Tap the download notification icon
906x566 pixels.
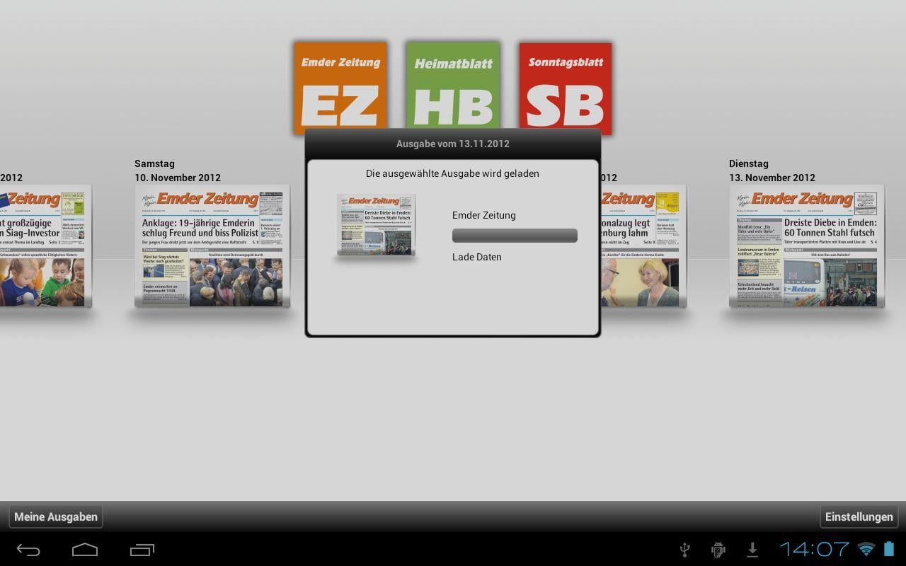point(752,549)
